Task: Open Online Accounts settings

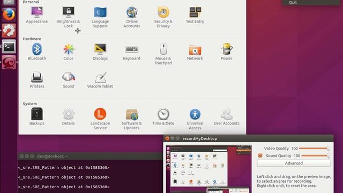Action: (132, 17)
